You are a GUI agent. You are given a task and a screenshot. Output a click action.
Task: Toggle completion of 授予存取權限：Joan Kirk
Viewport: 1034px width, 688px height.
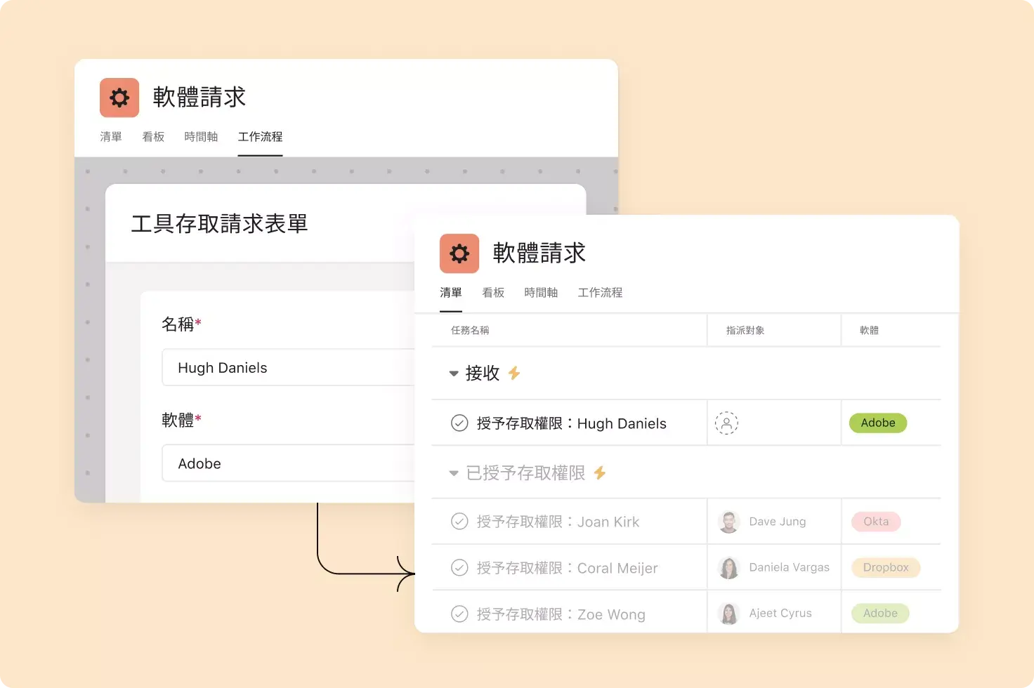[x=460, y=521]
